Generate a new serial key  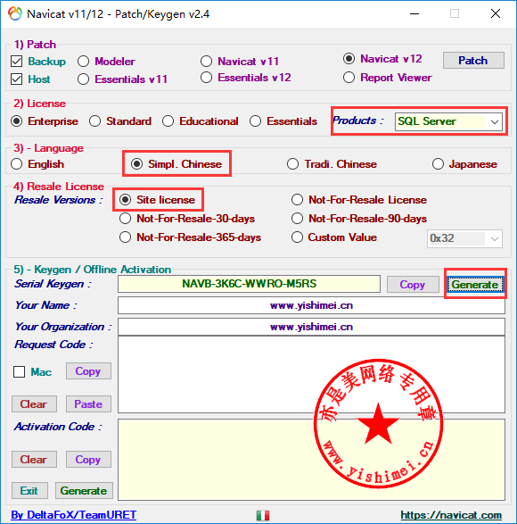coord(475,285)
